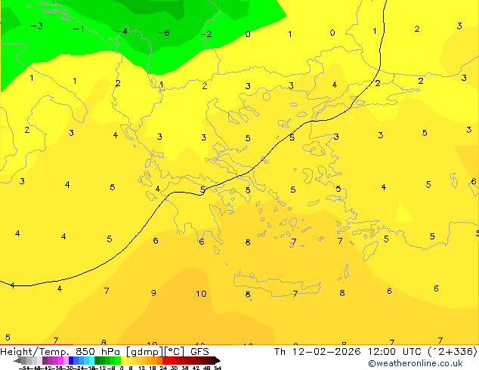
Task: Click the fully visible '10' value south of Greece
Action: click(201, 294)
